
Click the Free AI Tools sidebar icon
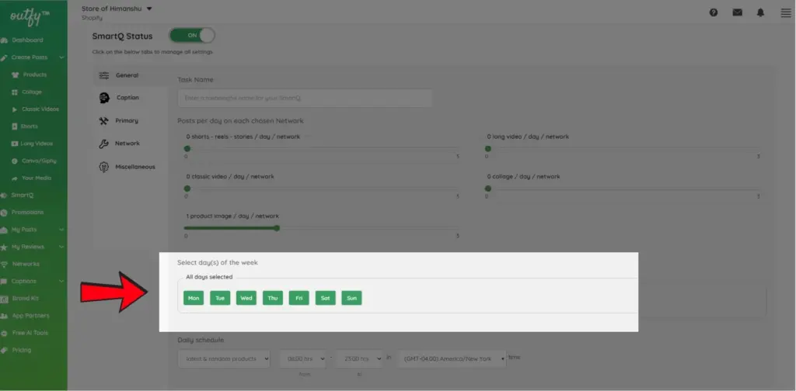[x=5, y=333]
